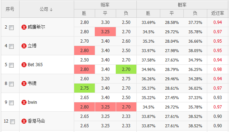229x132 pixels.
Task: Tick the checkbox for row 5
Action: [11, 65]
